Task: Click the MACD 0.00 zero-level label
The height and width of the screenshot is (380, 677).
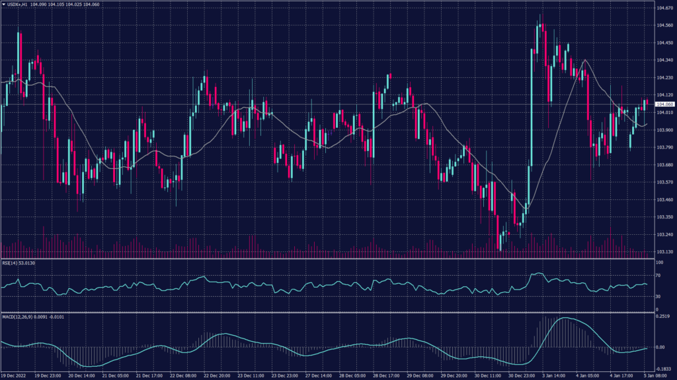Action: tap(660, 347)
